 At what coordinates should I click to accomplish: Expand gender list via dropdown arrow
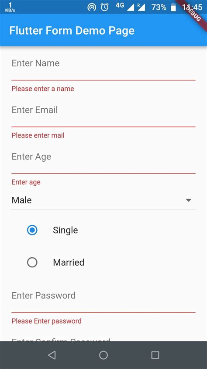(x=189, y=200)
